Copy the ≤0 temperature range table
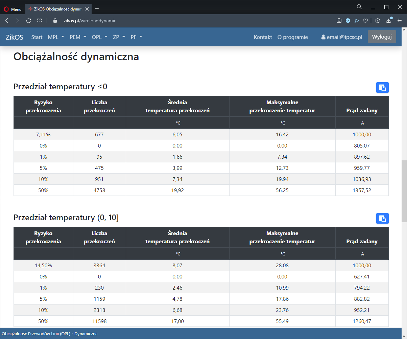407x339 pixels. pyautogui.click(x=382, y=88)
